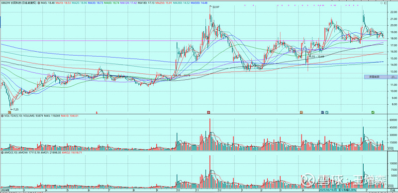Click the dark red event marker below 22.97 peak
The height and width of the screenshot is (193, 398).
pyautogui.click(x=208, y=112)
